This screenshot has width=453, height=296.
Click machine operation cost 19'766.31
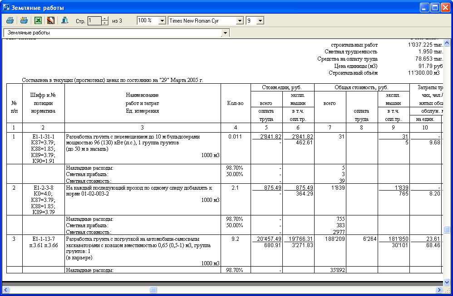coord(300,239)
